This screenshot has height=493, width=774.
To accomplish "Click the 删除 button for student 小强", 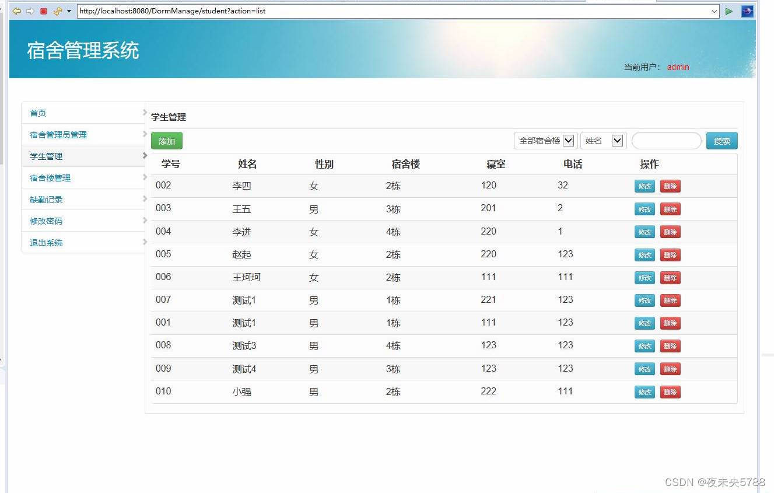I will tap(670, 392).
